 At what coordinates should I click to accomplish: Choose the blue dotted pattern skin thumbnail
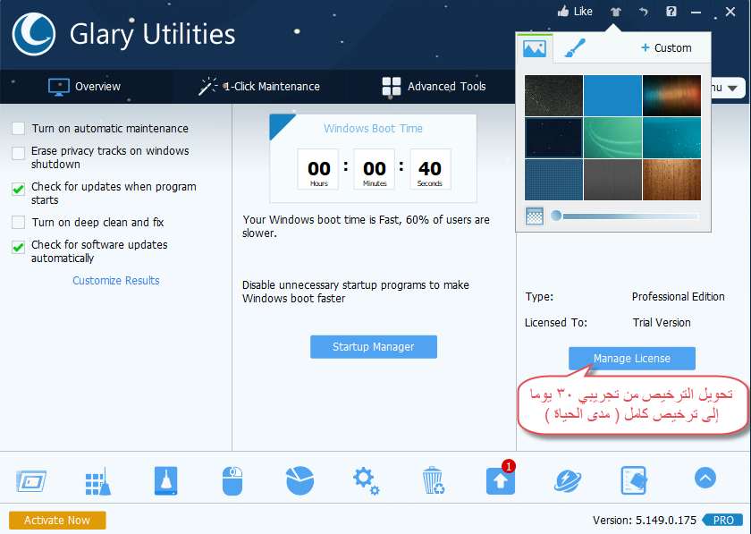point(553,180)
